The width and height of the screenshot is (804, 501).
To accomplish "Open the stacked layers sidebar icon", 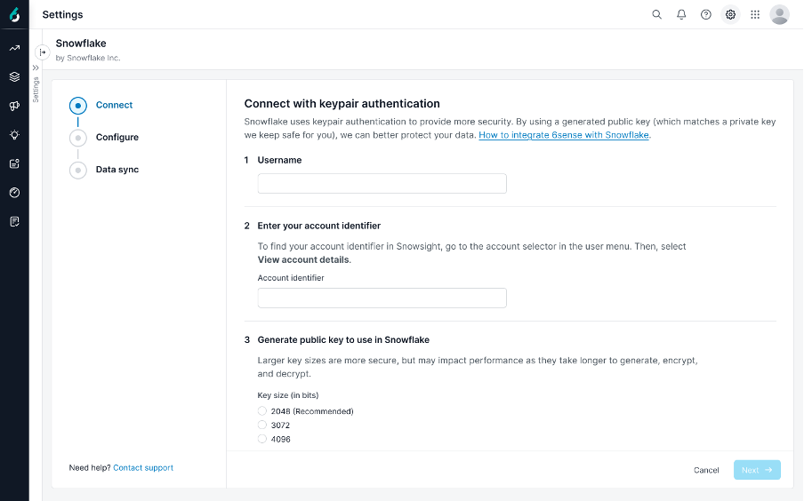I will (x=14, y=77).
